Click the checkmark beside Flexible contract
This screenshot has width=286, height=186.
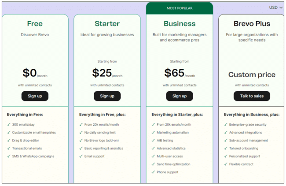point(225,164)
